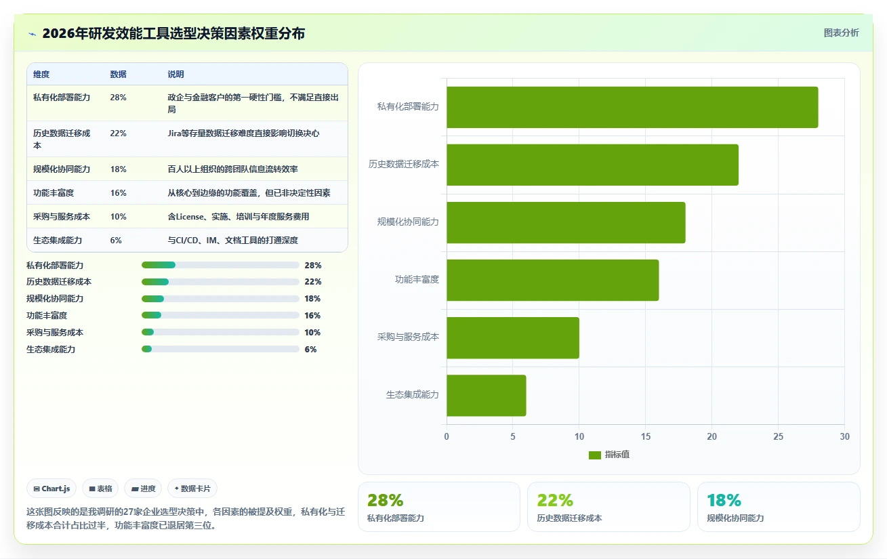Click the 规模化协同能力 bar in the chart

click(566, 222)
